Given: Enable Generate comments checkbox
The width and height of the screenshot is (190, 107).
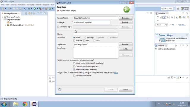Looking at the screenshot, I should [74, 75].
